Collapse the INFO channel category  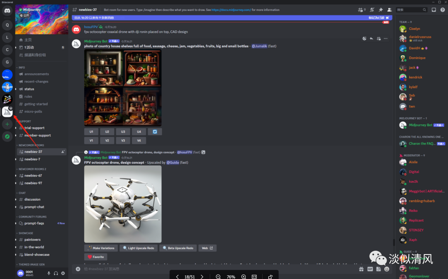click(x=22, y=68)
